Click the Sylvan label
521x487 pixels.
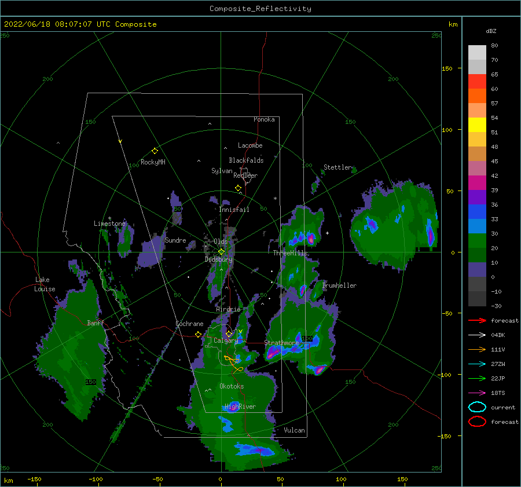tap(222, 171)
